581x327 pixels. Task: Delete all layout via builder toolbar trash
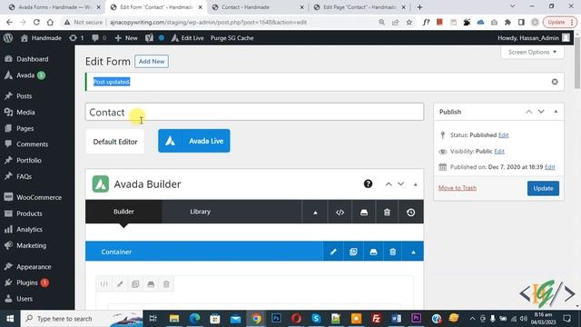click(x=387, y=213)
